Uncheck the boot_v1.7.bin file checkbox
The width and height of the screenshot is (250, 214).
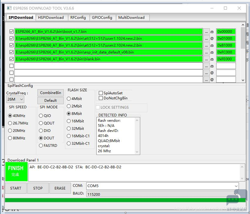tap(11, 31)
